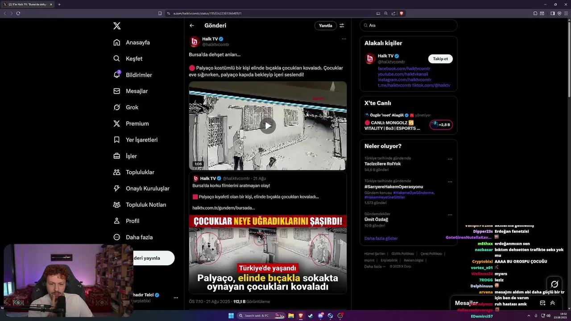Viewport: 571px width, 321px height.
Task: Open Anasayfa home page
Action: (x=131, y=42)
